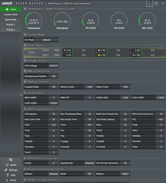Select RttPark RZQ/5 value
166x183 pixels.
click(x=125, y=174)
